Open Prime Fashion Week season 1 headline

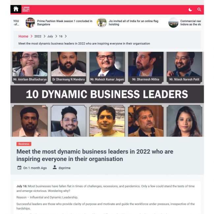click(65, 23)
